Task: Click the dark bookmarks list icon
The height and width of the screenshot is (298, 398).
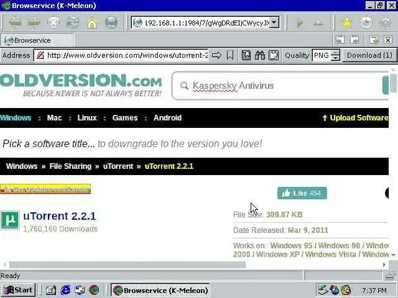Action: [246, 55]
